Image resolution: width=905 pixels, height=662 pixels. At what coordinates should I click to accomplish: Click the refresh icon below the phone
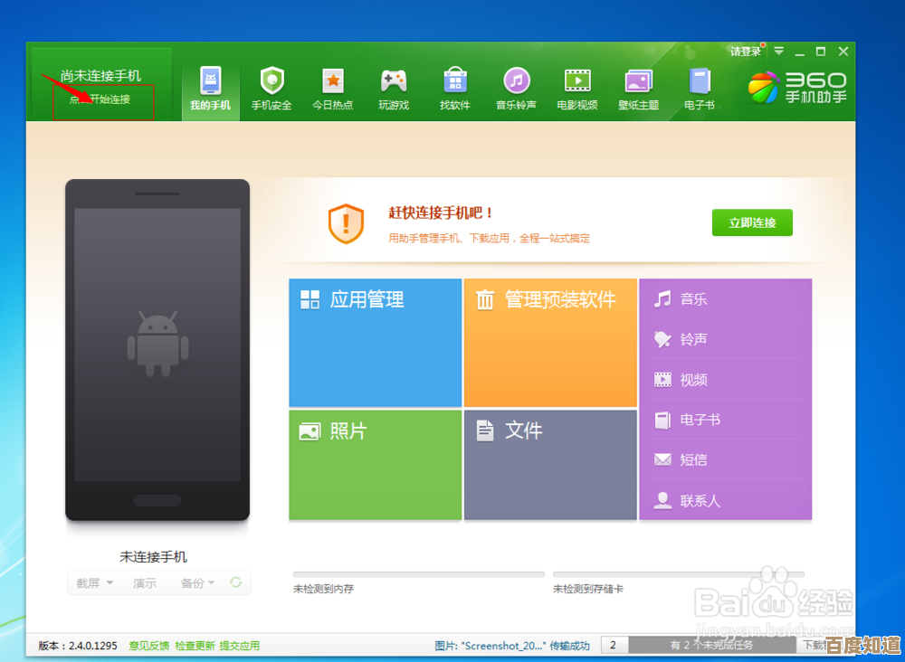click(x=236, y=582)
